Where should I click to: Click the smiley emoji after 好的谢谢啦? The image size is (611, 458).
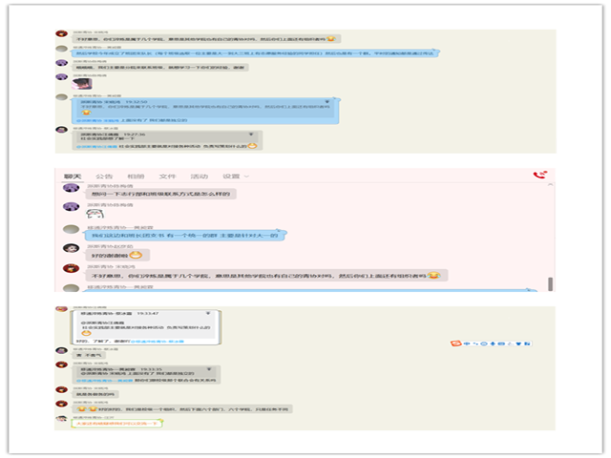click(135, 255)
